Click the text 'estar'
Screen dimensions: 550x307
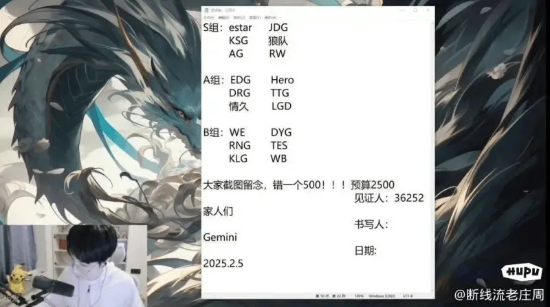(240, 28)
